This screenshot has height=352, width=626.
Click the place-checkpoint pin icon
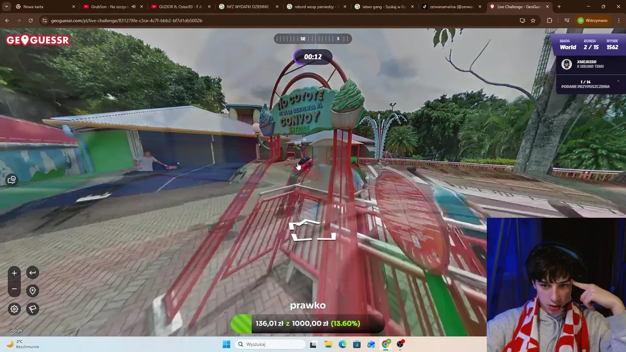coord(32,291)
